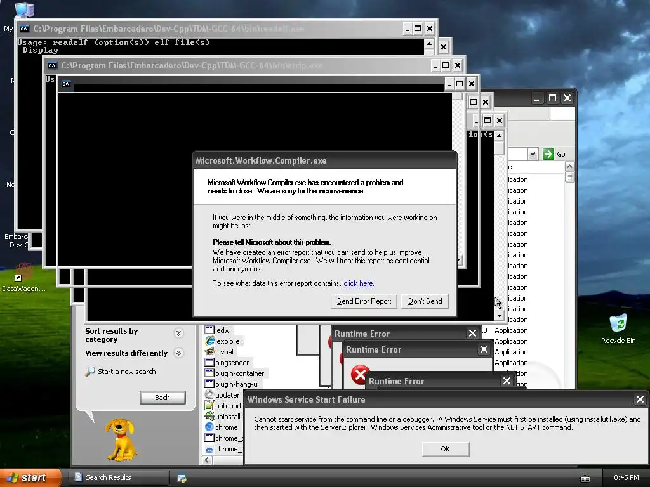
Task: Select the updater file icon
Action: click(209, 394)
